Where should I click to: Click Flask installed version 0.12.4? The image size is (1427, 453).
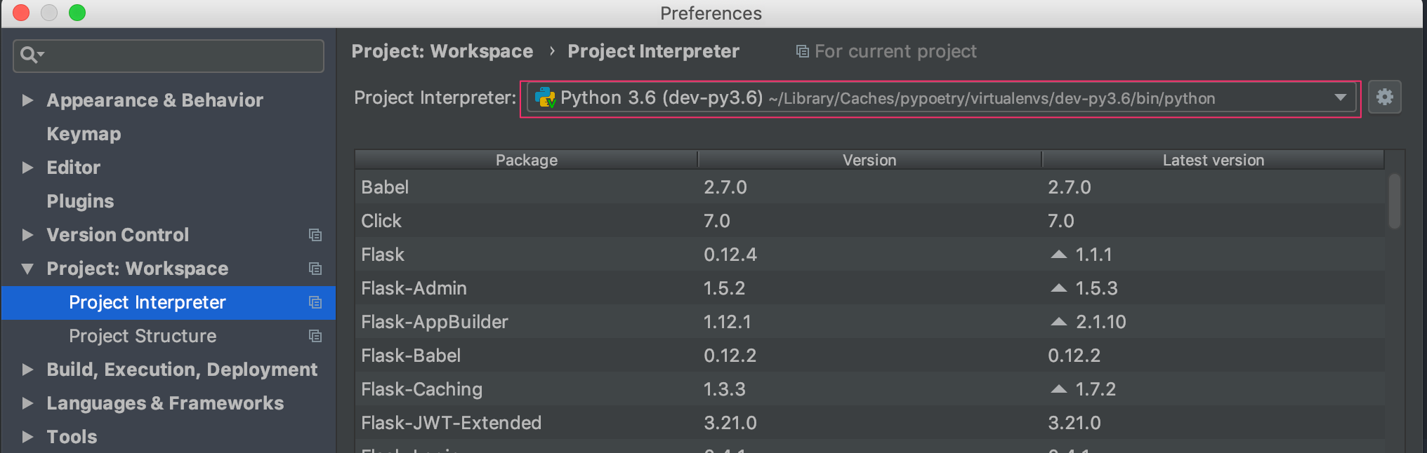[730, 255]
